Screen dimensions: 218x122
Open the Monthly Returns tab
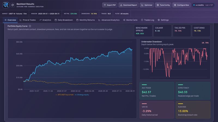point(86,20)
